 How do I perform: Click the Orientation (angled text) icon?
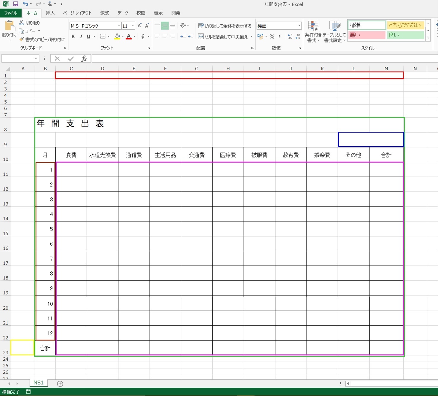(x=183, y=26)
